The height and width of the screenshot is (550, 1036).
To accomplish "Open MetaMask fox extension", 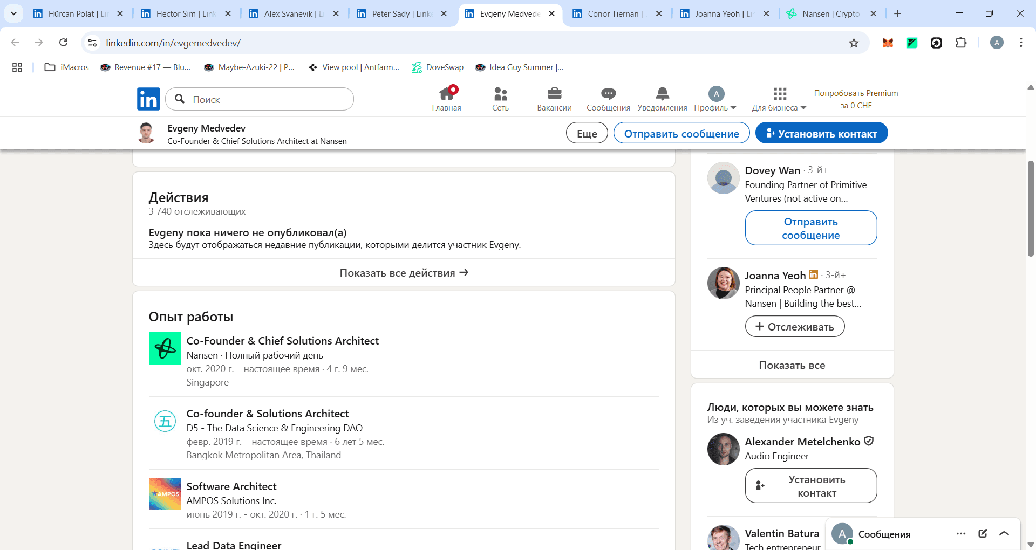I will pyautogui.click(x=888, y=43).
